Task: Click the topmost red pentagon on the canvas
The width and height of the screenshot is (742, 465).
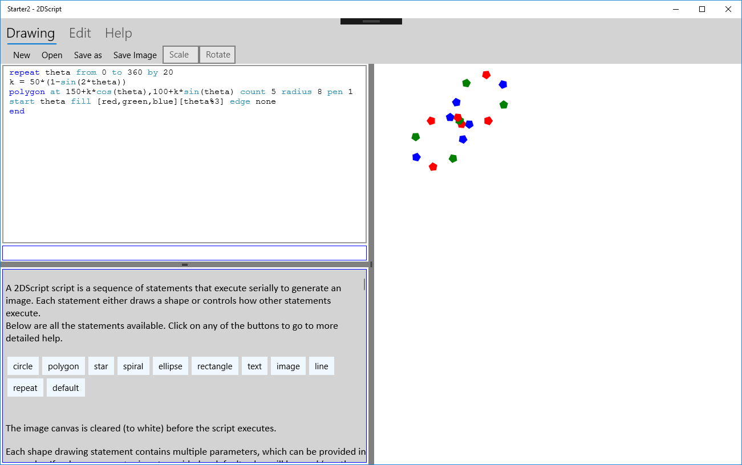Action: pyautogui.click(x=486, y=75)
